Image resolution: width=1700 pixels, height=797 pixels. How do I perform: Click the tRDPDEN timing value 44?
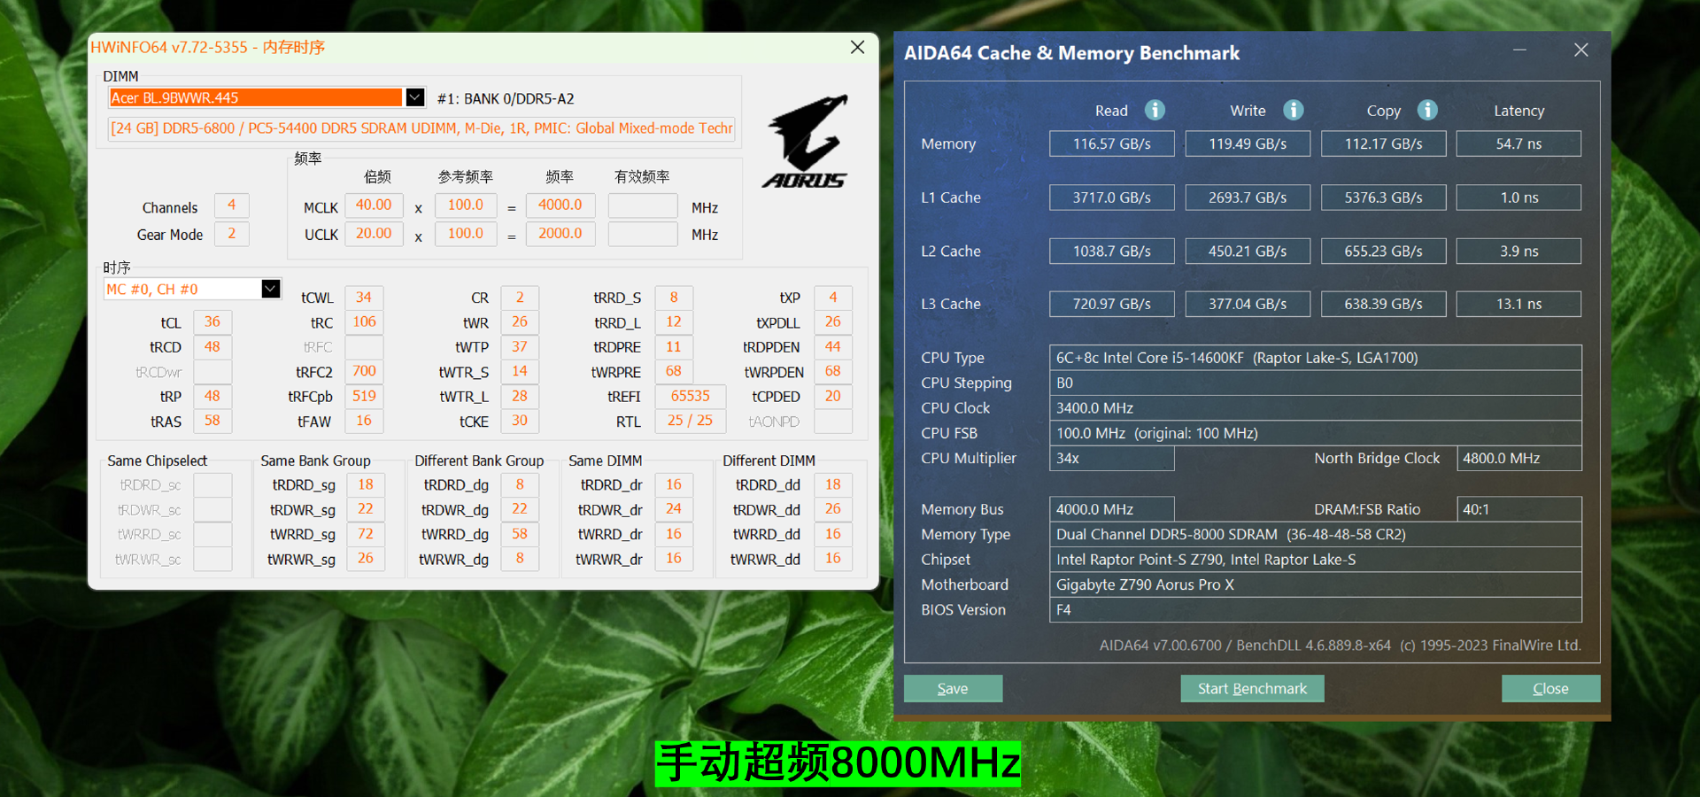pyautogui.click(x=833, y=346)
